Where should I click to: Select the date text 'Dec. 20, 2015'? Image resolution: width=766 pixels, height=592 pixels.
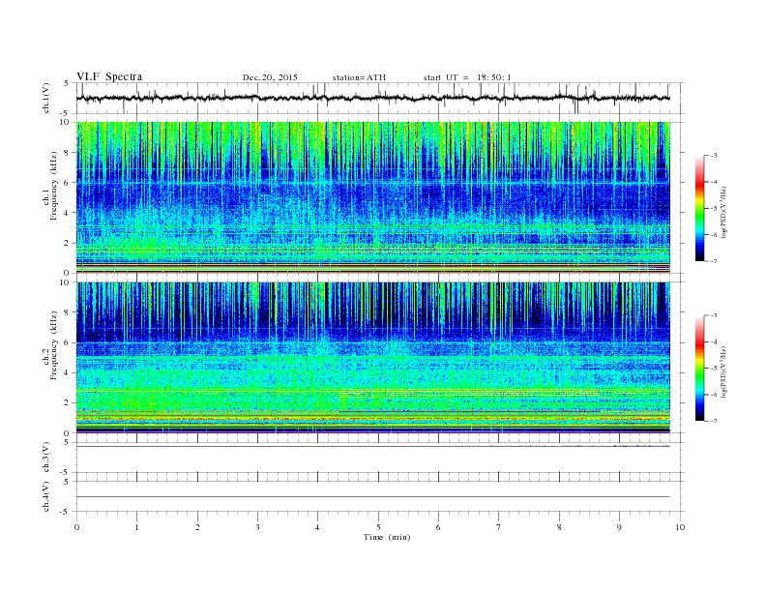click(270, 77)
